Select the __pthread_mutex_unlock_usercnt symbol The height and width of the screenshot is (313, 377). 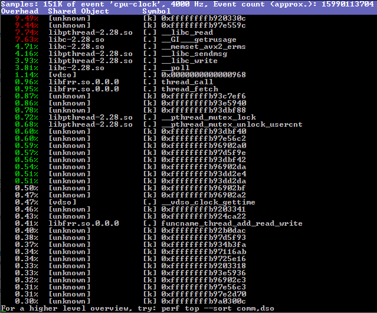(232, 124)
